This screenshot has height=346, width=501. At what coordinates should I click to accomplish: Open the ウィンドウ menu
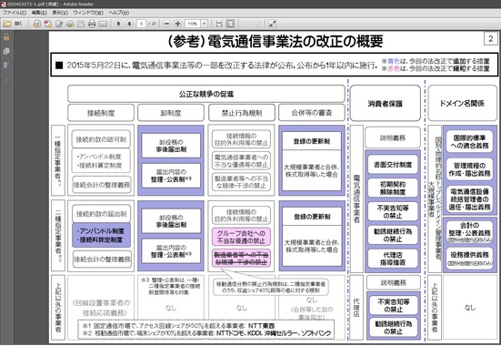88,13
